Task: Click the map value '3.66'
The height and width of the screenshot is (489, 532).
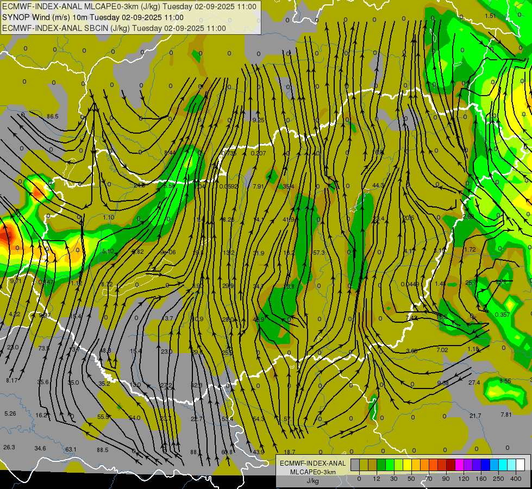Action: (x=412, y=351)
